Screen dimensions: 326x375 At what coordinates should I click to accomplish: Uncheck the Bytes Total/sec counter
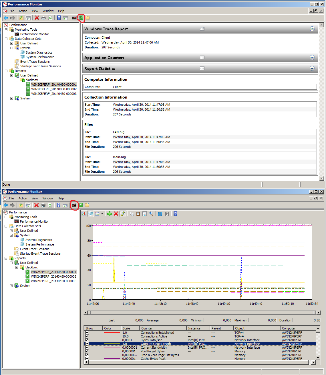tap(87, 340)
